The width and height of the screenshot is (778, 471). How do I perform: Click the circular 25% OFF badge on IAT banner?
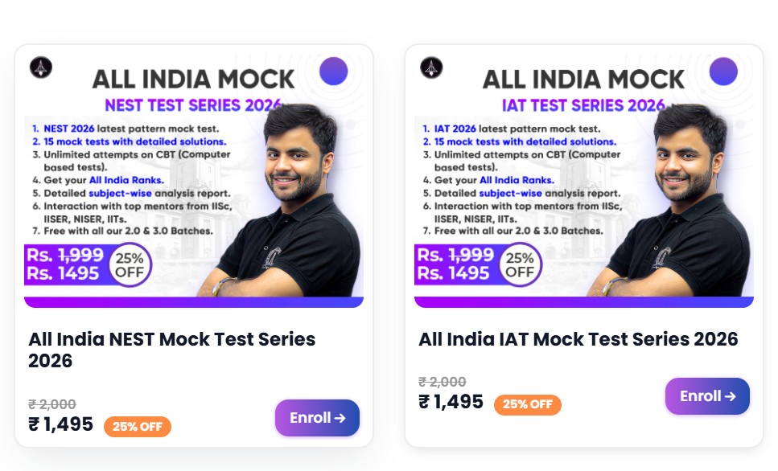point(520,264)
